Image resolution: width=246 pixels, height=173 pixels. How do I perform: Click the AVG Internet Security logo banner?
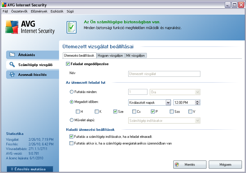30,27
